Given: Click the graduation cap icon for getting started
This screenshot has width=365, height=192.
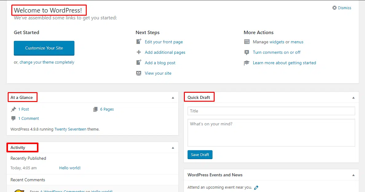Looking at the screenshot, I should (x=247, y=63).
